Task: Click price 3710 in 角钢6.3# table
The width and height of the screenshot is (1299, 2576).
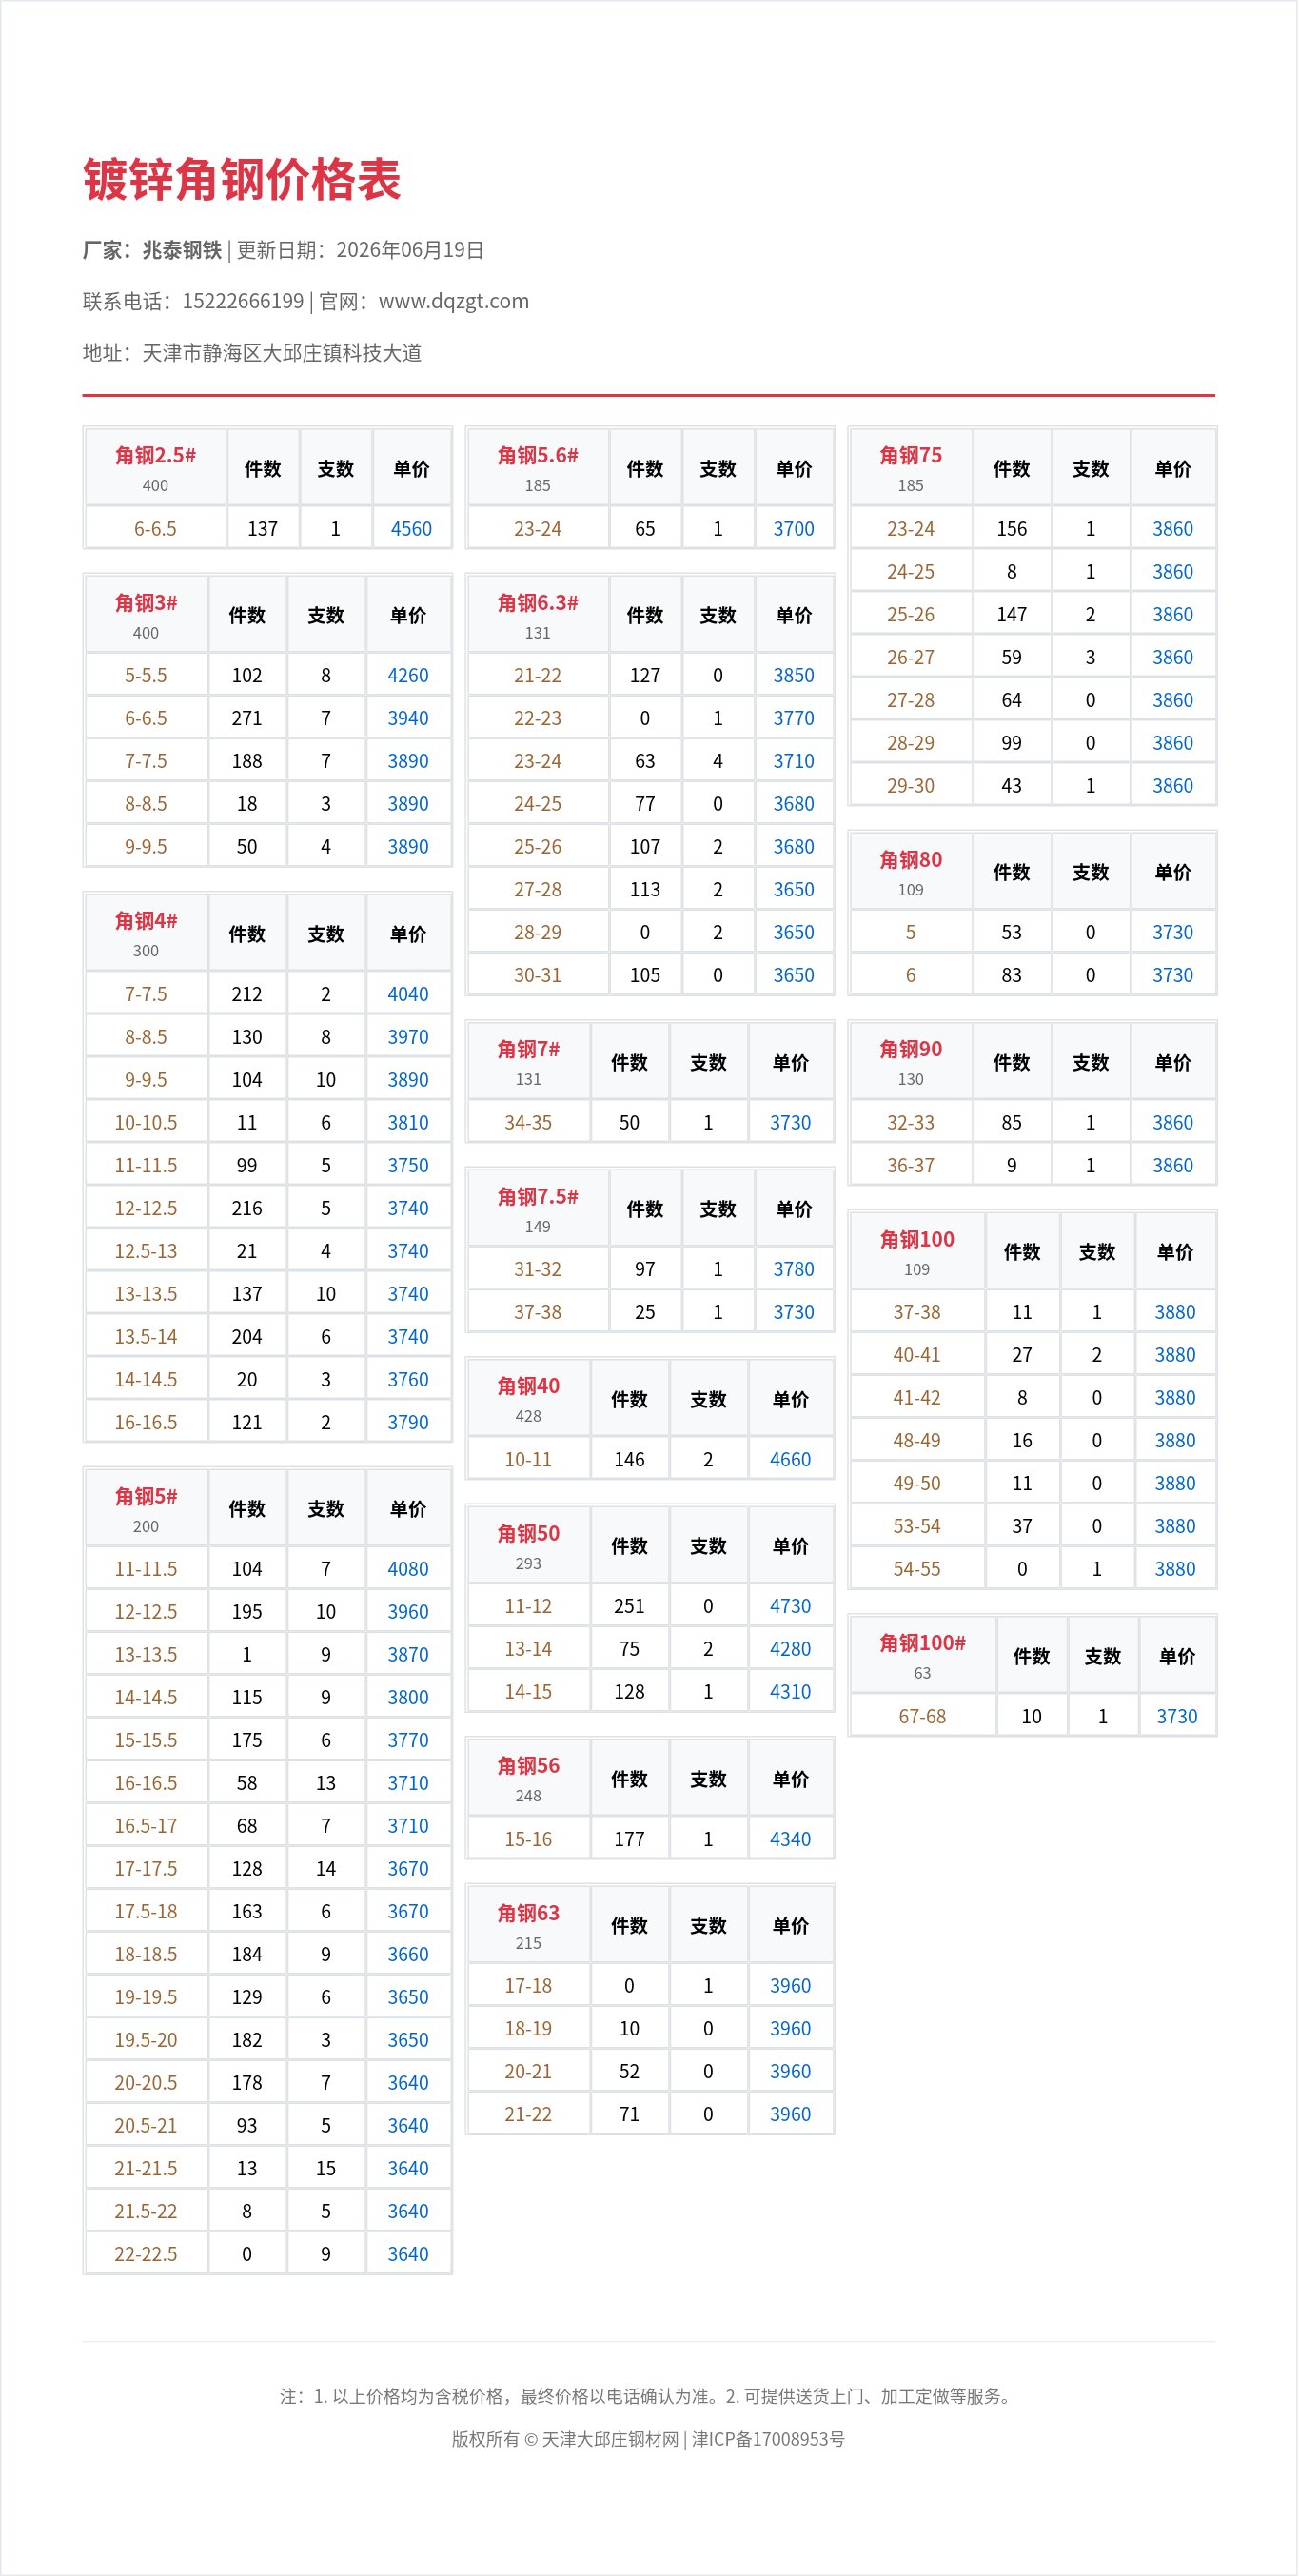Action: (x=794, y=762)
